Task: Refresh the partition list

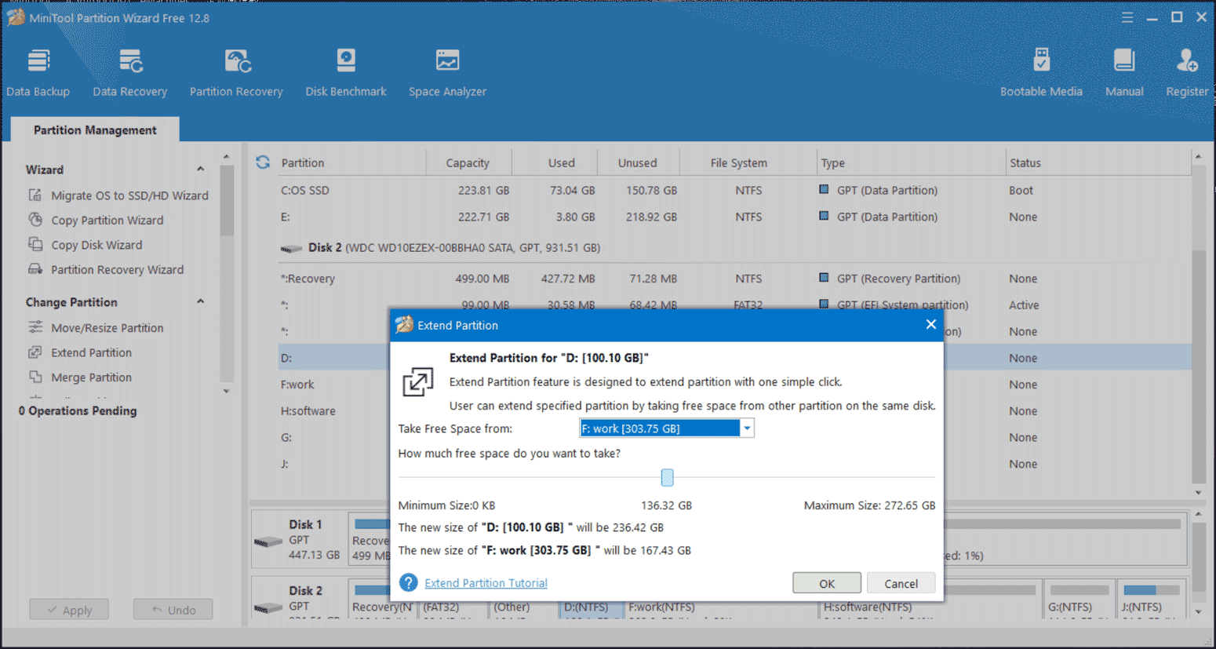Action: tap(263, 162)
